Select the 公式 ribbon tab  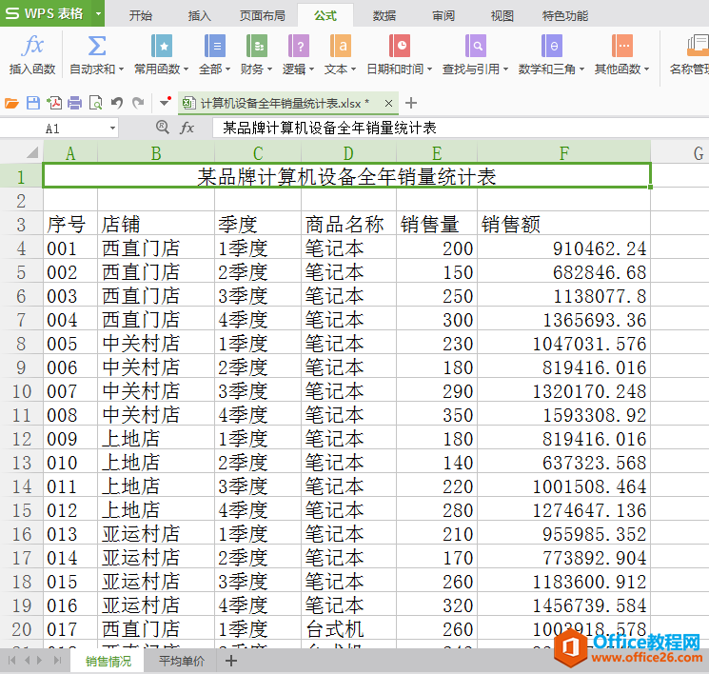(325, 16)
